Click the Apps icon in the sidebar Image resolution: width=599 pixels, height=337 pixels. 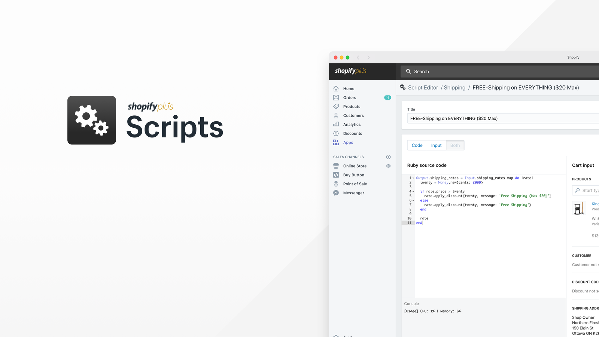(x=336, y=142)
